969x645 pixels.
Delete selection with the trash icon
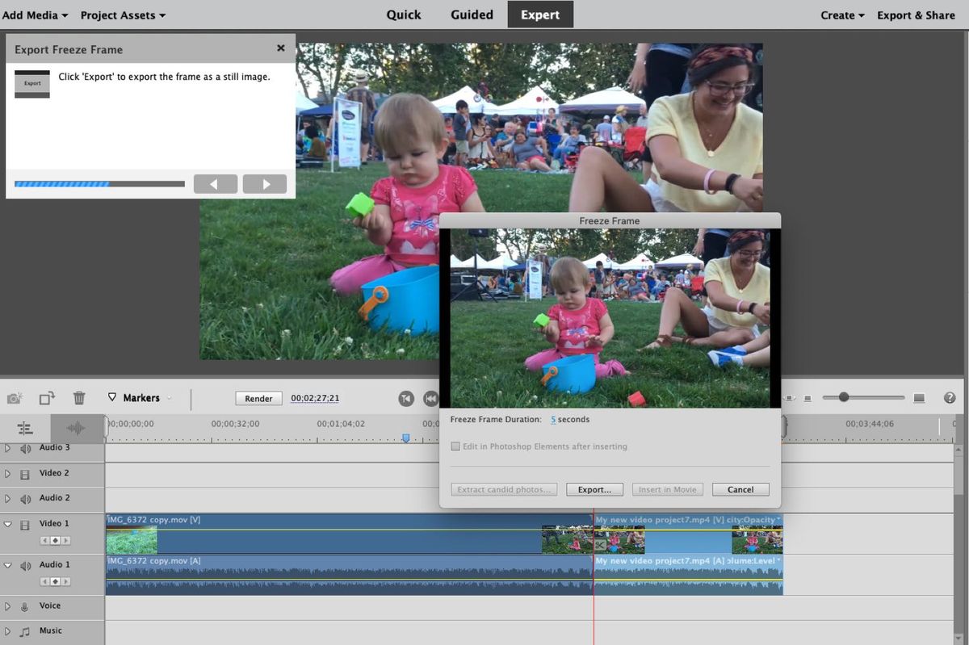coord(78,397)
